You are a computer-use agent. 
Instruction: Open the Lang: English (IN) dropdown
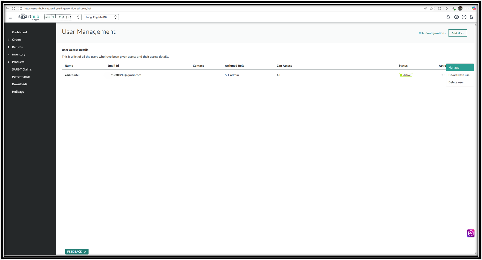coord(101,17)
